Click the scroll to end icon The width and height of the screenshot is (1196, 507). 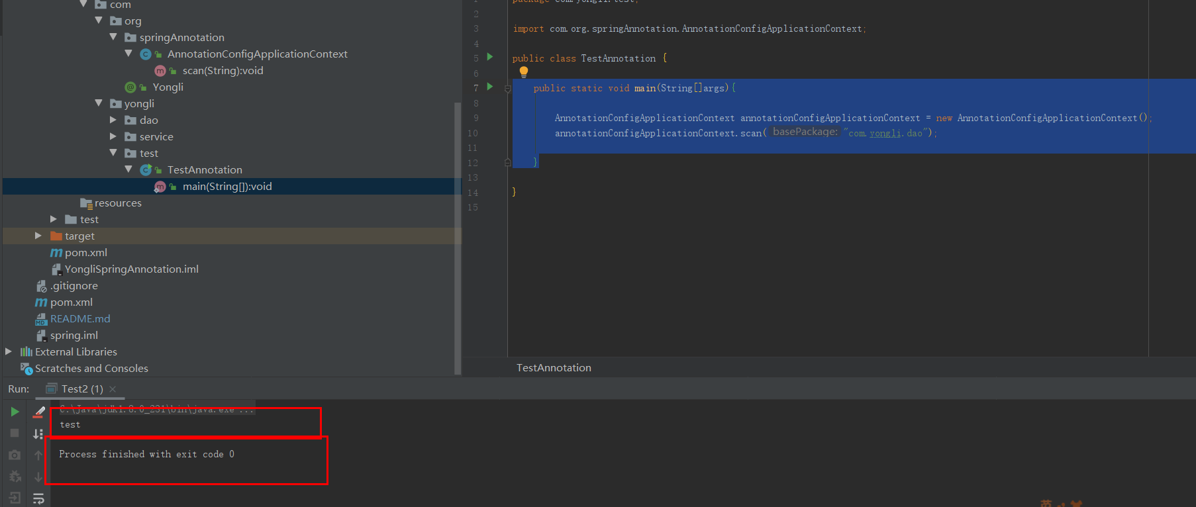coord(38,434)
